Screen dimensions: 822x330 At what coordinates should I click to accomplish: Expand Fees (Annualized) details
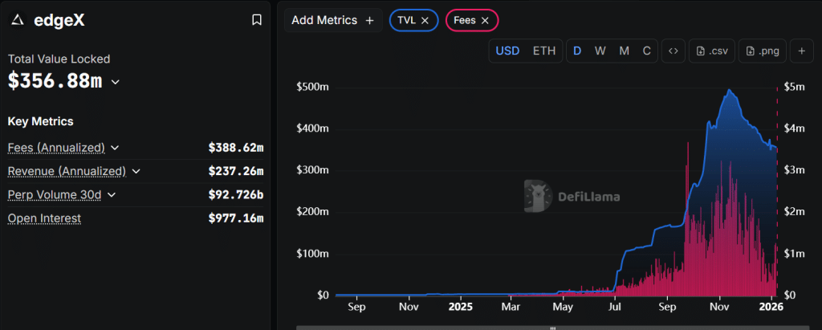(115, 148)
